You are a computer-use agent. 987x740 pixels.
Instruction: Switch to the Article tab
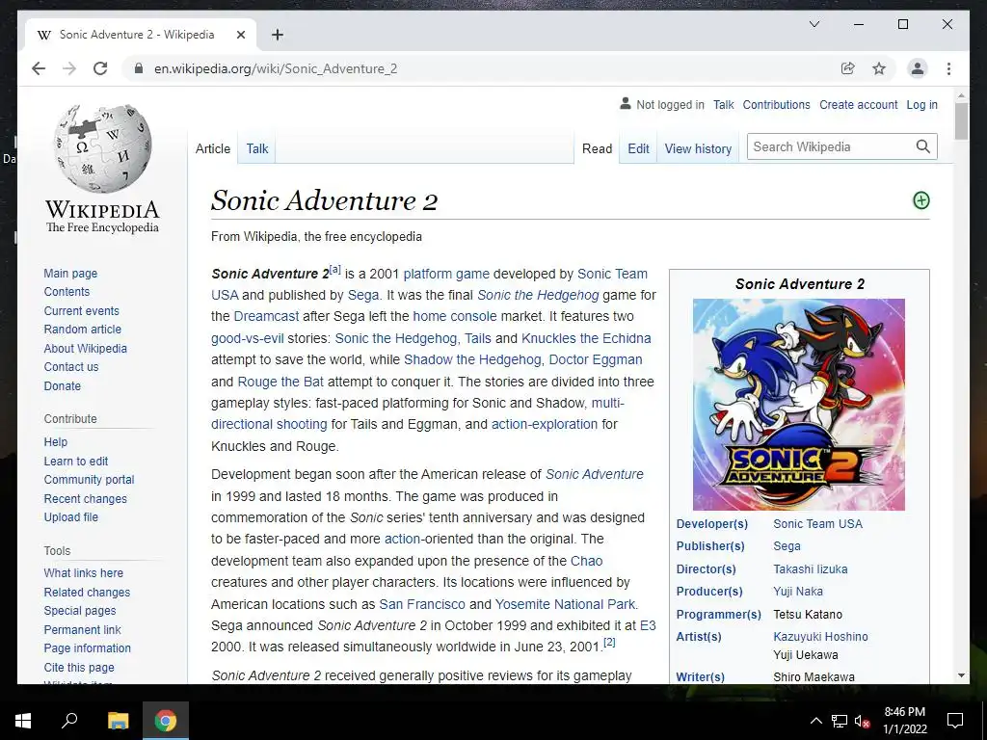213,148
